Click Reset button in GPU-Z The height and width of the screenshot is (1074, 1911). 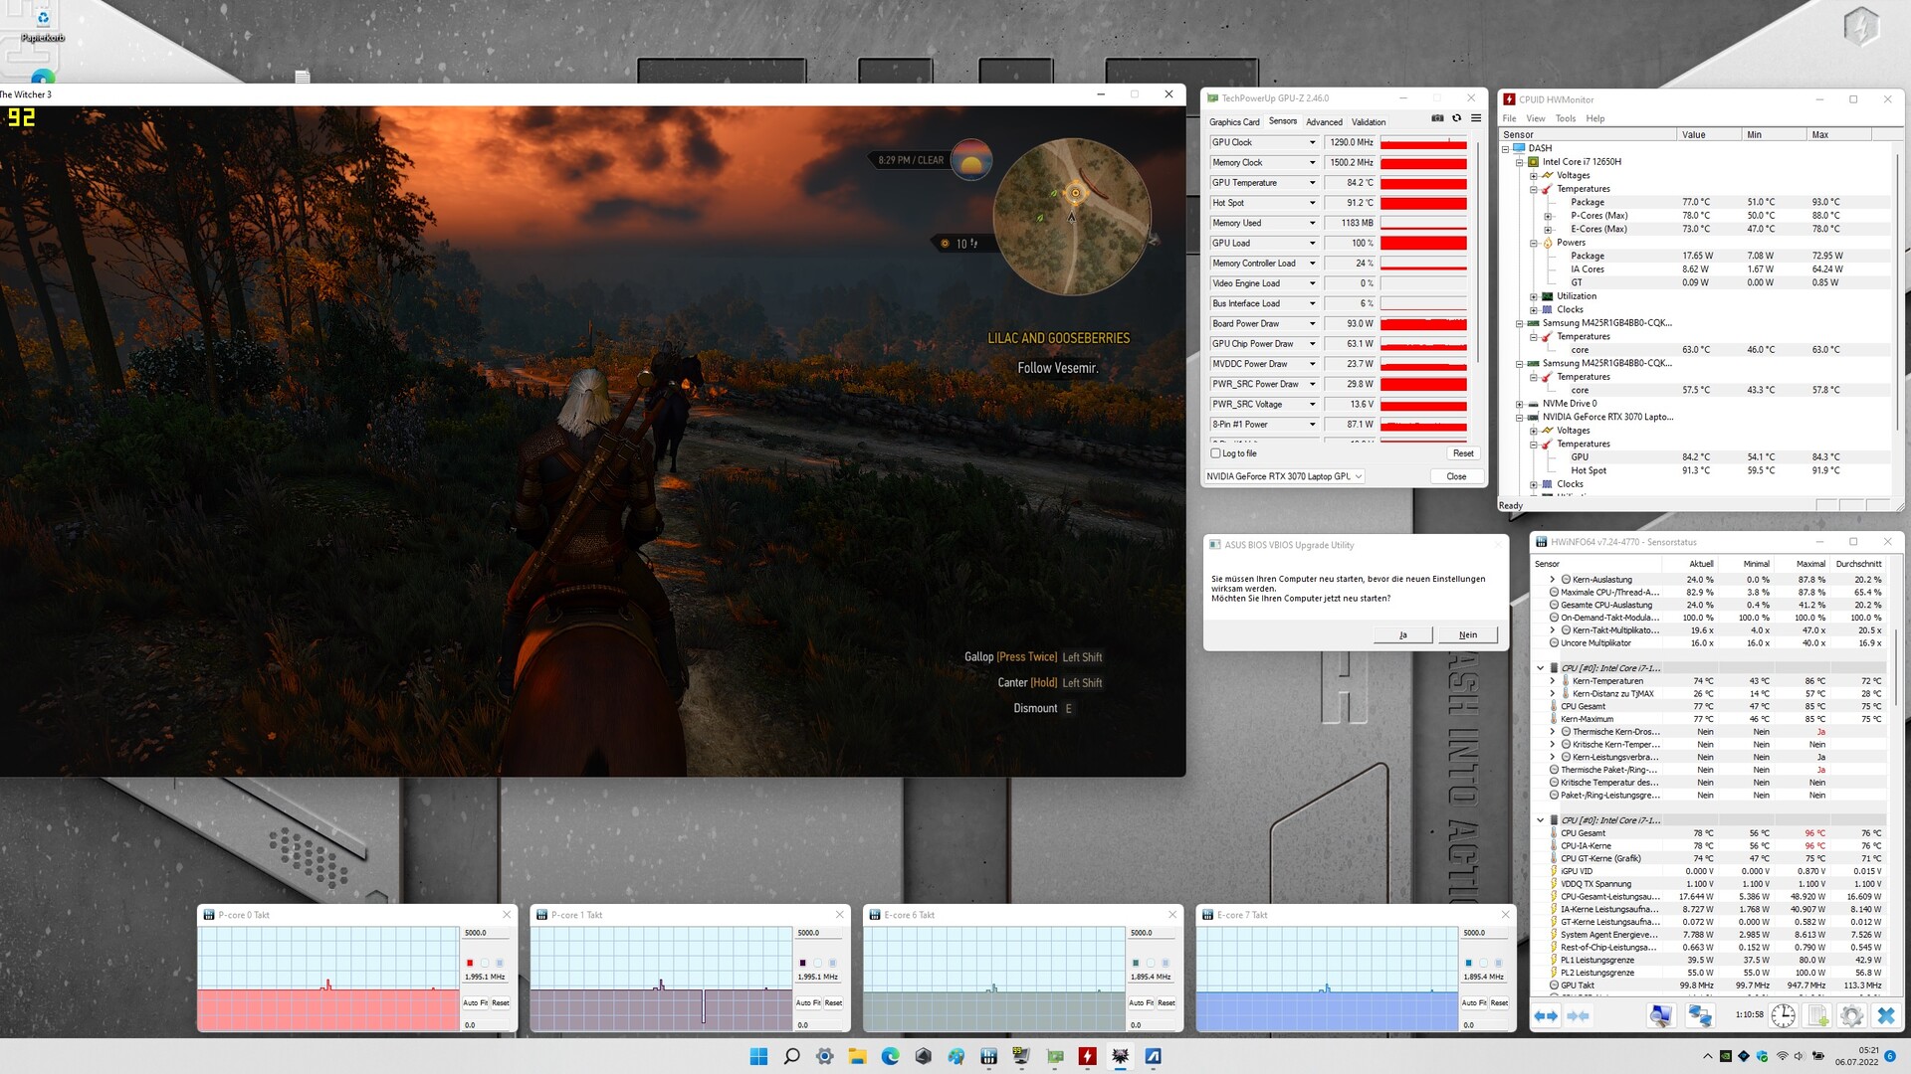[x=1462, y=453]
